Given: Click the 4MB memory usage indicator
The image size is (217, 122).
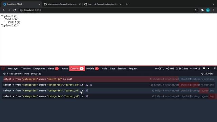Looking at the screenshot, I should pos(170,68).
